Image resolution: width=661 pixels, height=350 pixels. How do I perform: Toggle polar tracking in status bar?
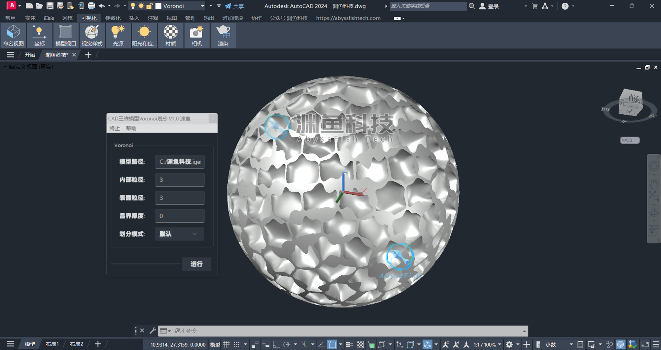[286, 344]
